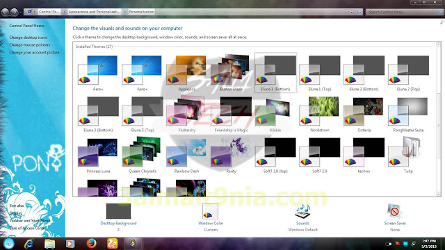Open Windows Explorer from taskbar
Image resolution: width=445 pixels, height=250 pixels.
(49, 244)
